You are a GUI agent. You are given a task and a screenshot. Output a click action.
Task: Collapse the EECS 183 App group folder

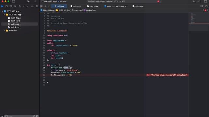pyautogui.click(x=4, y=15)
